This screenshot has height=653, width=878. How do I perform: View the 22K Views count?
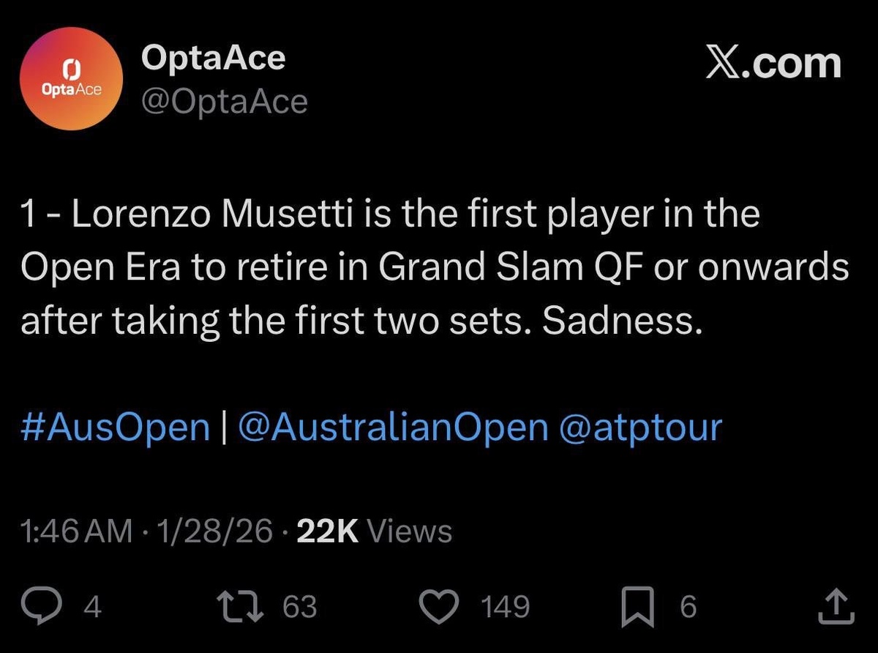point(375,531)
